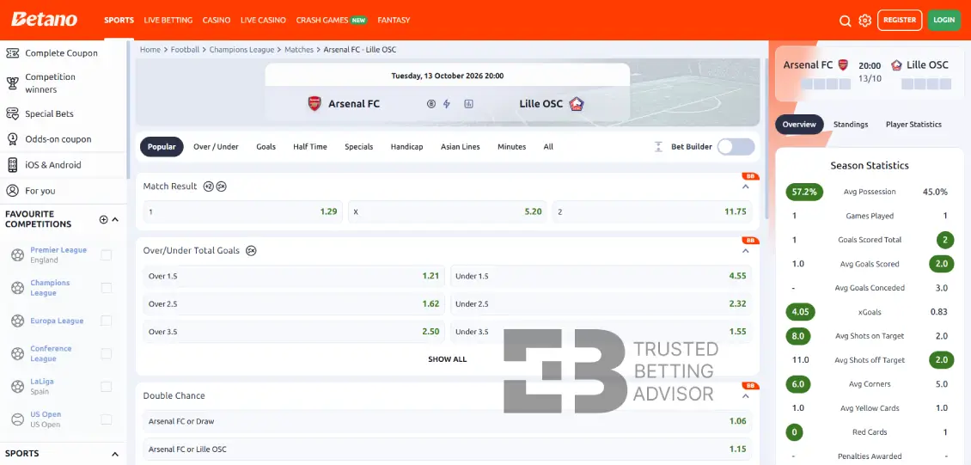Add a favourite competition plus icon

103,219
